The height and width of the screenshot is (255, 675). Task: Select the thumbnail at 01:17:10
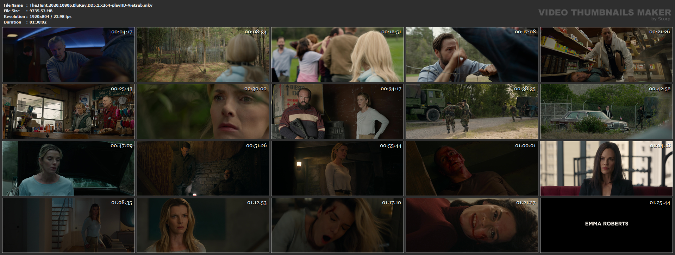coord(337,225)
